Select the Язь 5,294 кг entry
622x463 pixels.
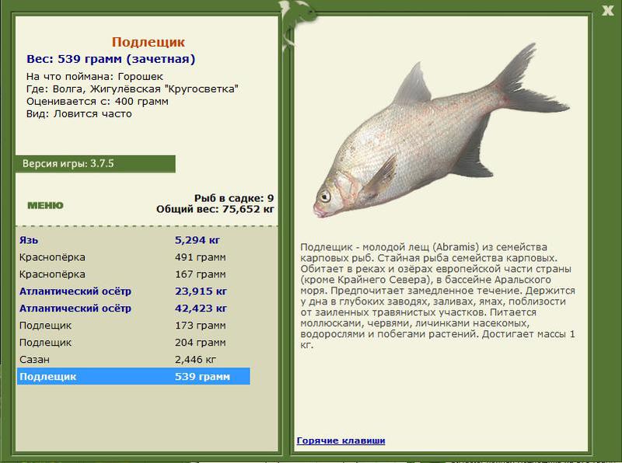133,240
